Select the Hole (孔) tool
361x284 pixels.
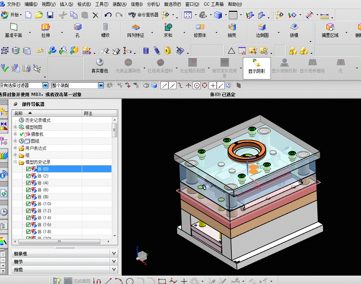[x=78, y=30]
